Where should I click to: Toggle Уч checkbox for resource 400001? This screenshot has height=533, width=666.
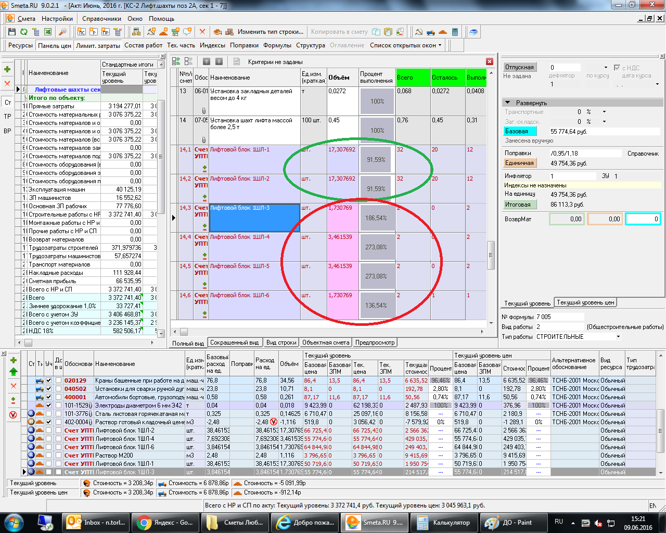[x=49, y=397]
